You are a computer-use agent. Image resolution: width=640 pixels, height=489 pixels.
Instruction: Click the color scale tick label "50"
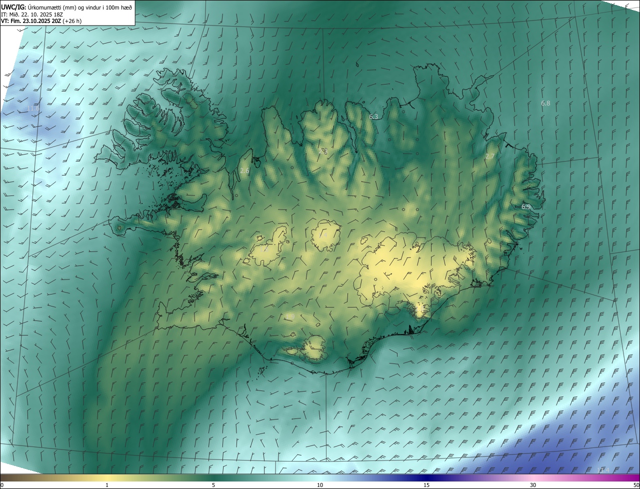[x=636, y=485]
